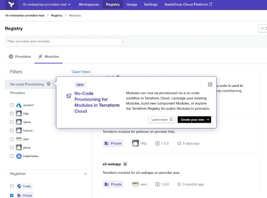267x198 pixels.
Task: Select Registry in the top navigation
Action: coord(113,5)
